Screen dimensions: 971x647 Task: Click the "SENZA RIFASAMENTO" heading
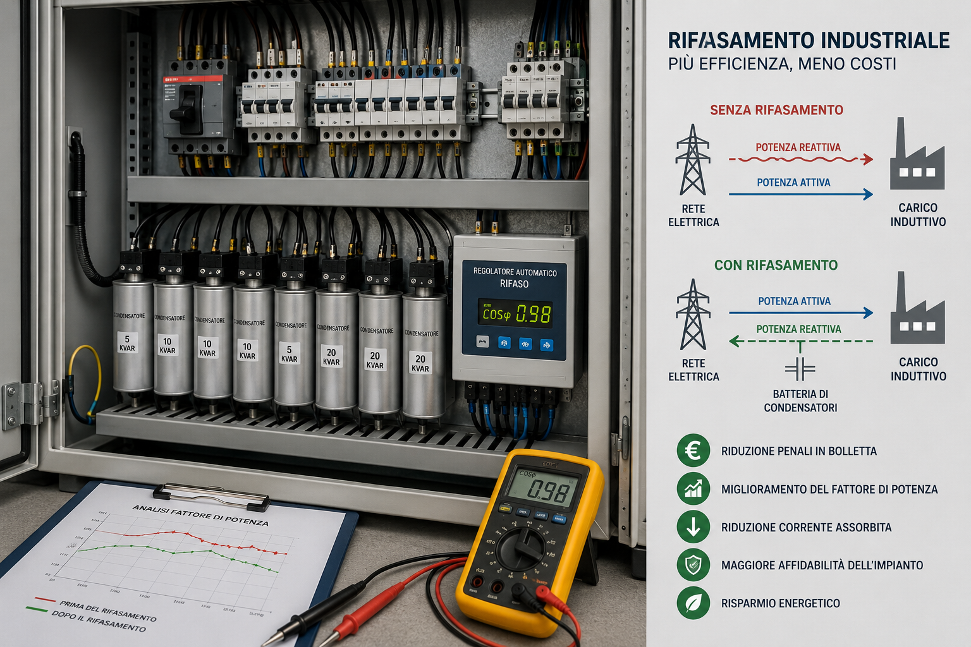[776, 110]
